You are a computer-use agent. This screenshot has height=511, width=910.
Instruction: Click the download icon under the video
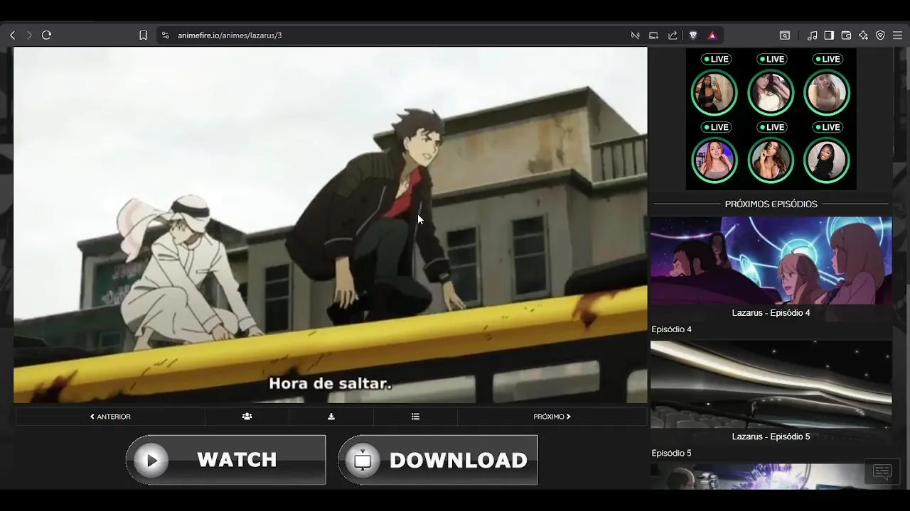pyautogui.click(x=331, y=417)
